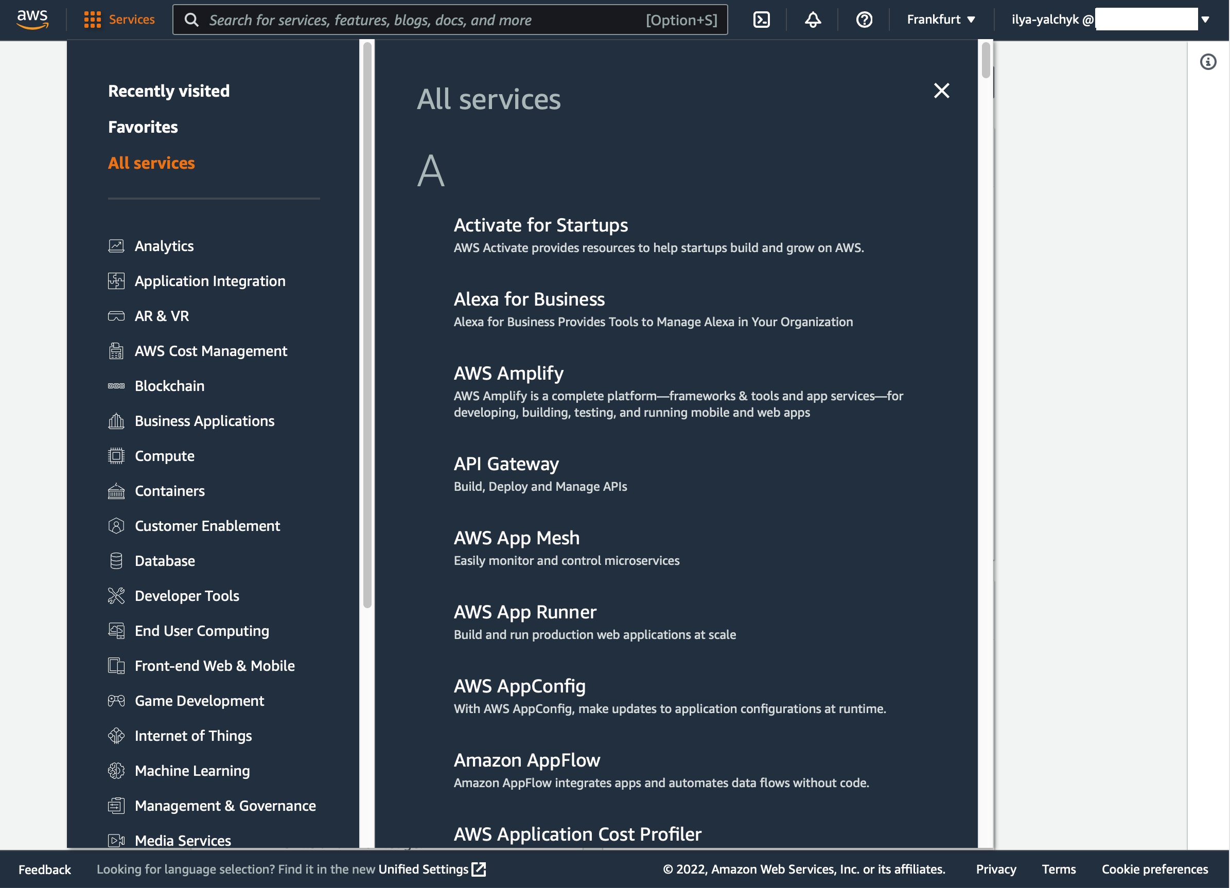Open the Frankfurt region dropdown

(941, 20)
